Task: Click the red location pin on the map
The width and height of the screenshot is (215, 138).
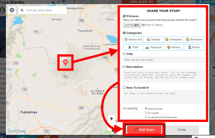Action: pos(65,62)
